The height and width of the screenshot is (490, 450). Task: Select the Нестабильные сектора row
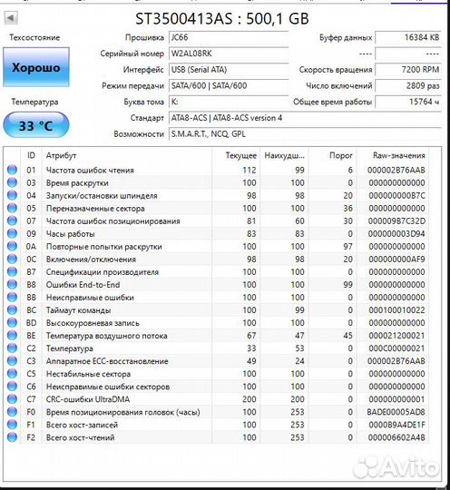216,374
